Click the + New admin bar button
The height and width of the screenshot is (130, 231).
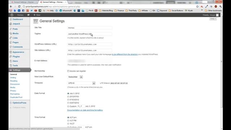[37, 15]
